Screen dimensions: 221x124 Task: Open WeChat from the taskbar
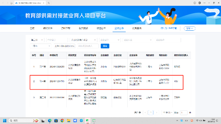(x=87, y=121)
